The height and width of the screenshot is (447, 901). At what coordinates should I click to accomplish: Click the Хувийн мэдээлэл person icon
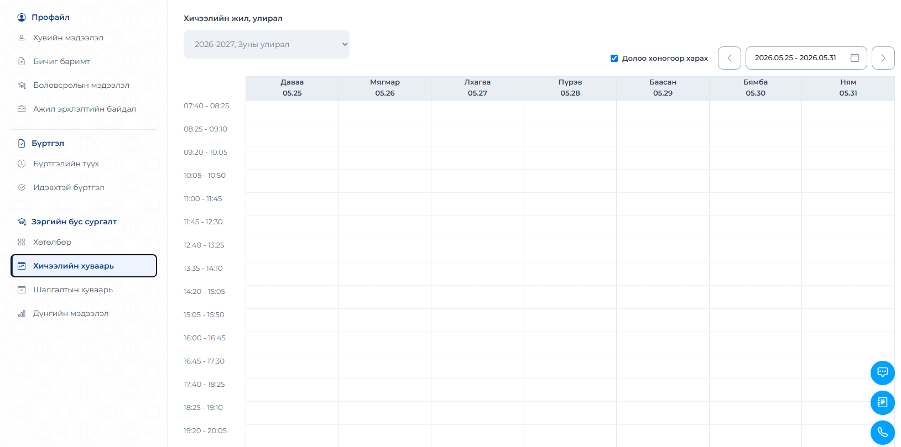pos(22,38)
